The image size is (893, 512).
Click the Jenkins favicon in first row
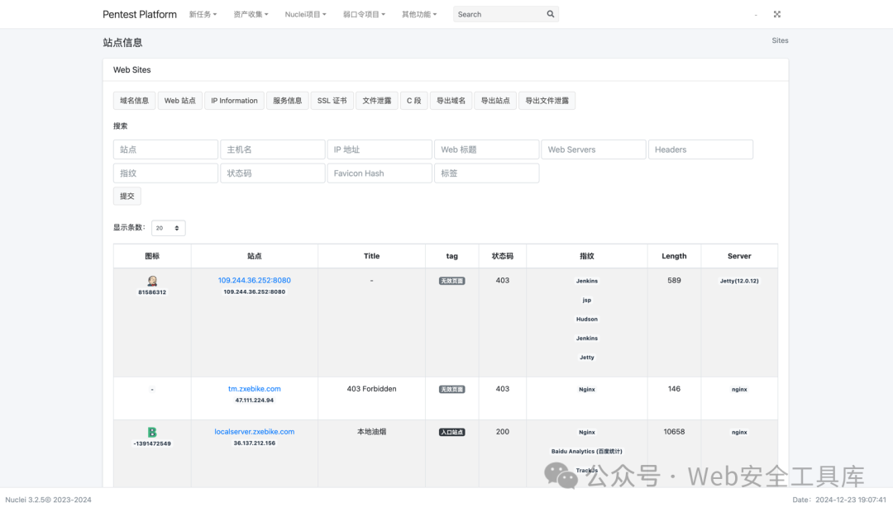pos(152,281)
